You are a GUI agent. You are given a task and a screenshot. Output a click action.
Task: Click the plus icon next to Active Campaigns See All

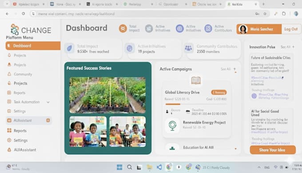(x=234, y=69)
